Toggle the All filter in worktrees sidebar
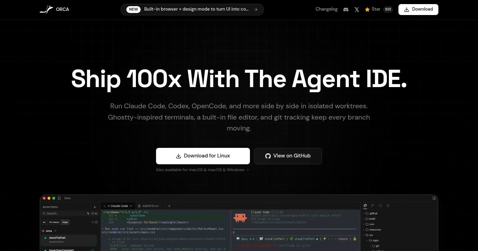 coord(44,222)
